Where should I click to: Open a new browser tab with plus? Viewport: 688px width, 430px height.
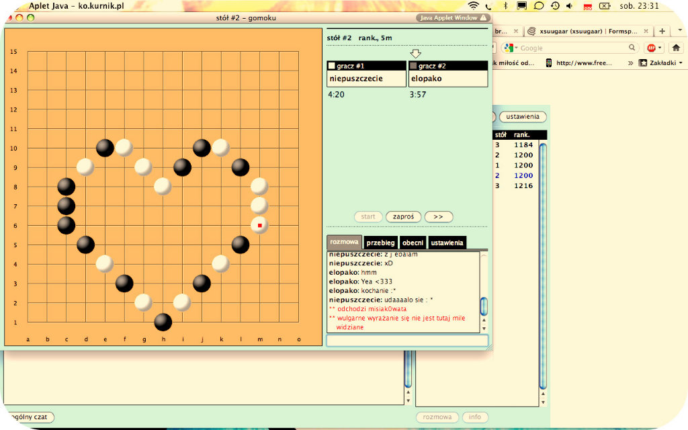[x=662, y=31]
